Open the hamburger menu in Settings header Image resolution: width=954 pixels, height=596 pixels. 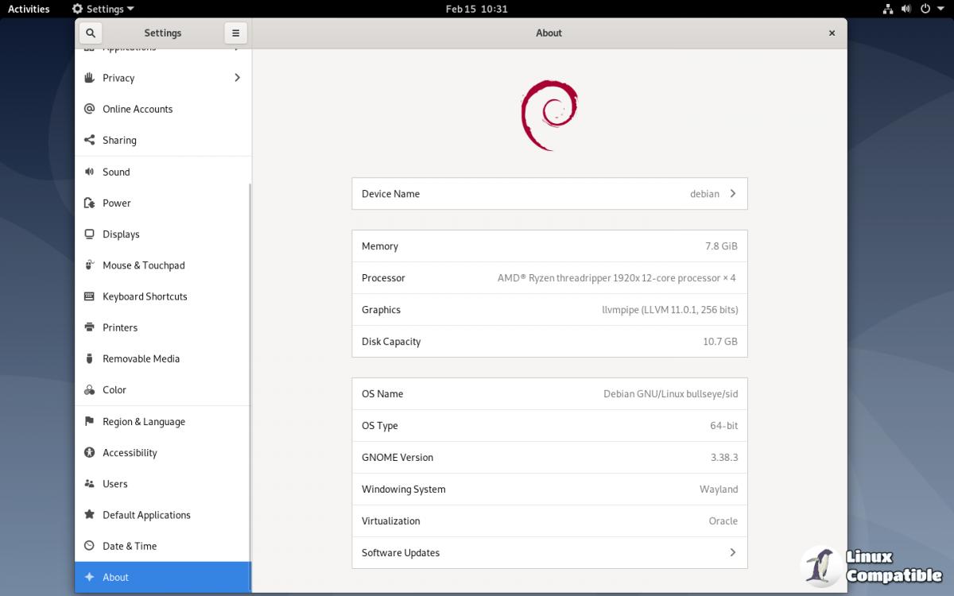[x=235, y=33]
